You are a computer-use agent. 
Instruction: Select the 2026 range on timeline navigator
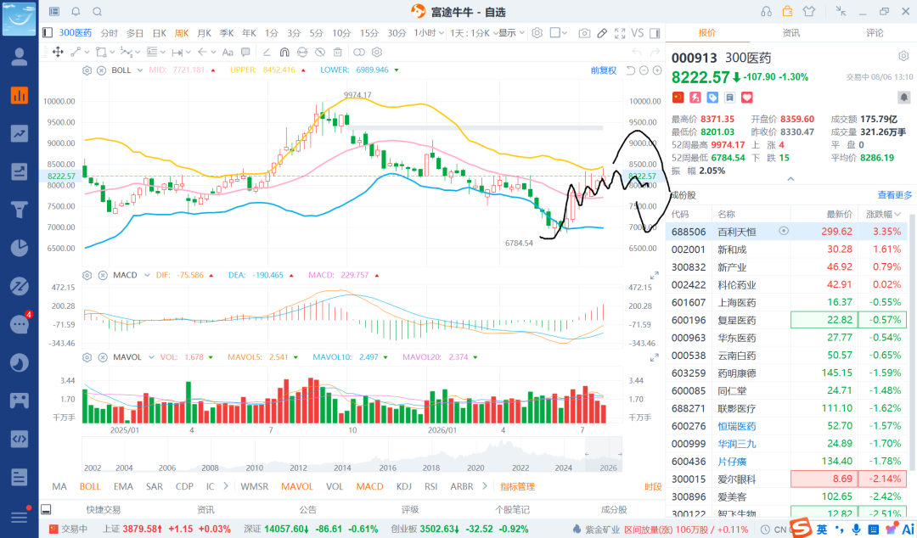click(x=608, y=468)
